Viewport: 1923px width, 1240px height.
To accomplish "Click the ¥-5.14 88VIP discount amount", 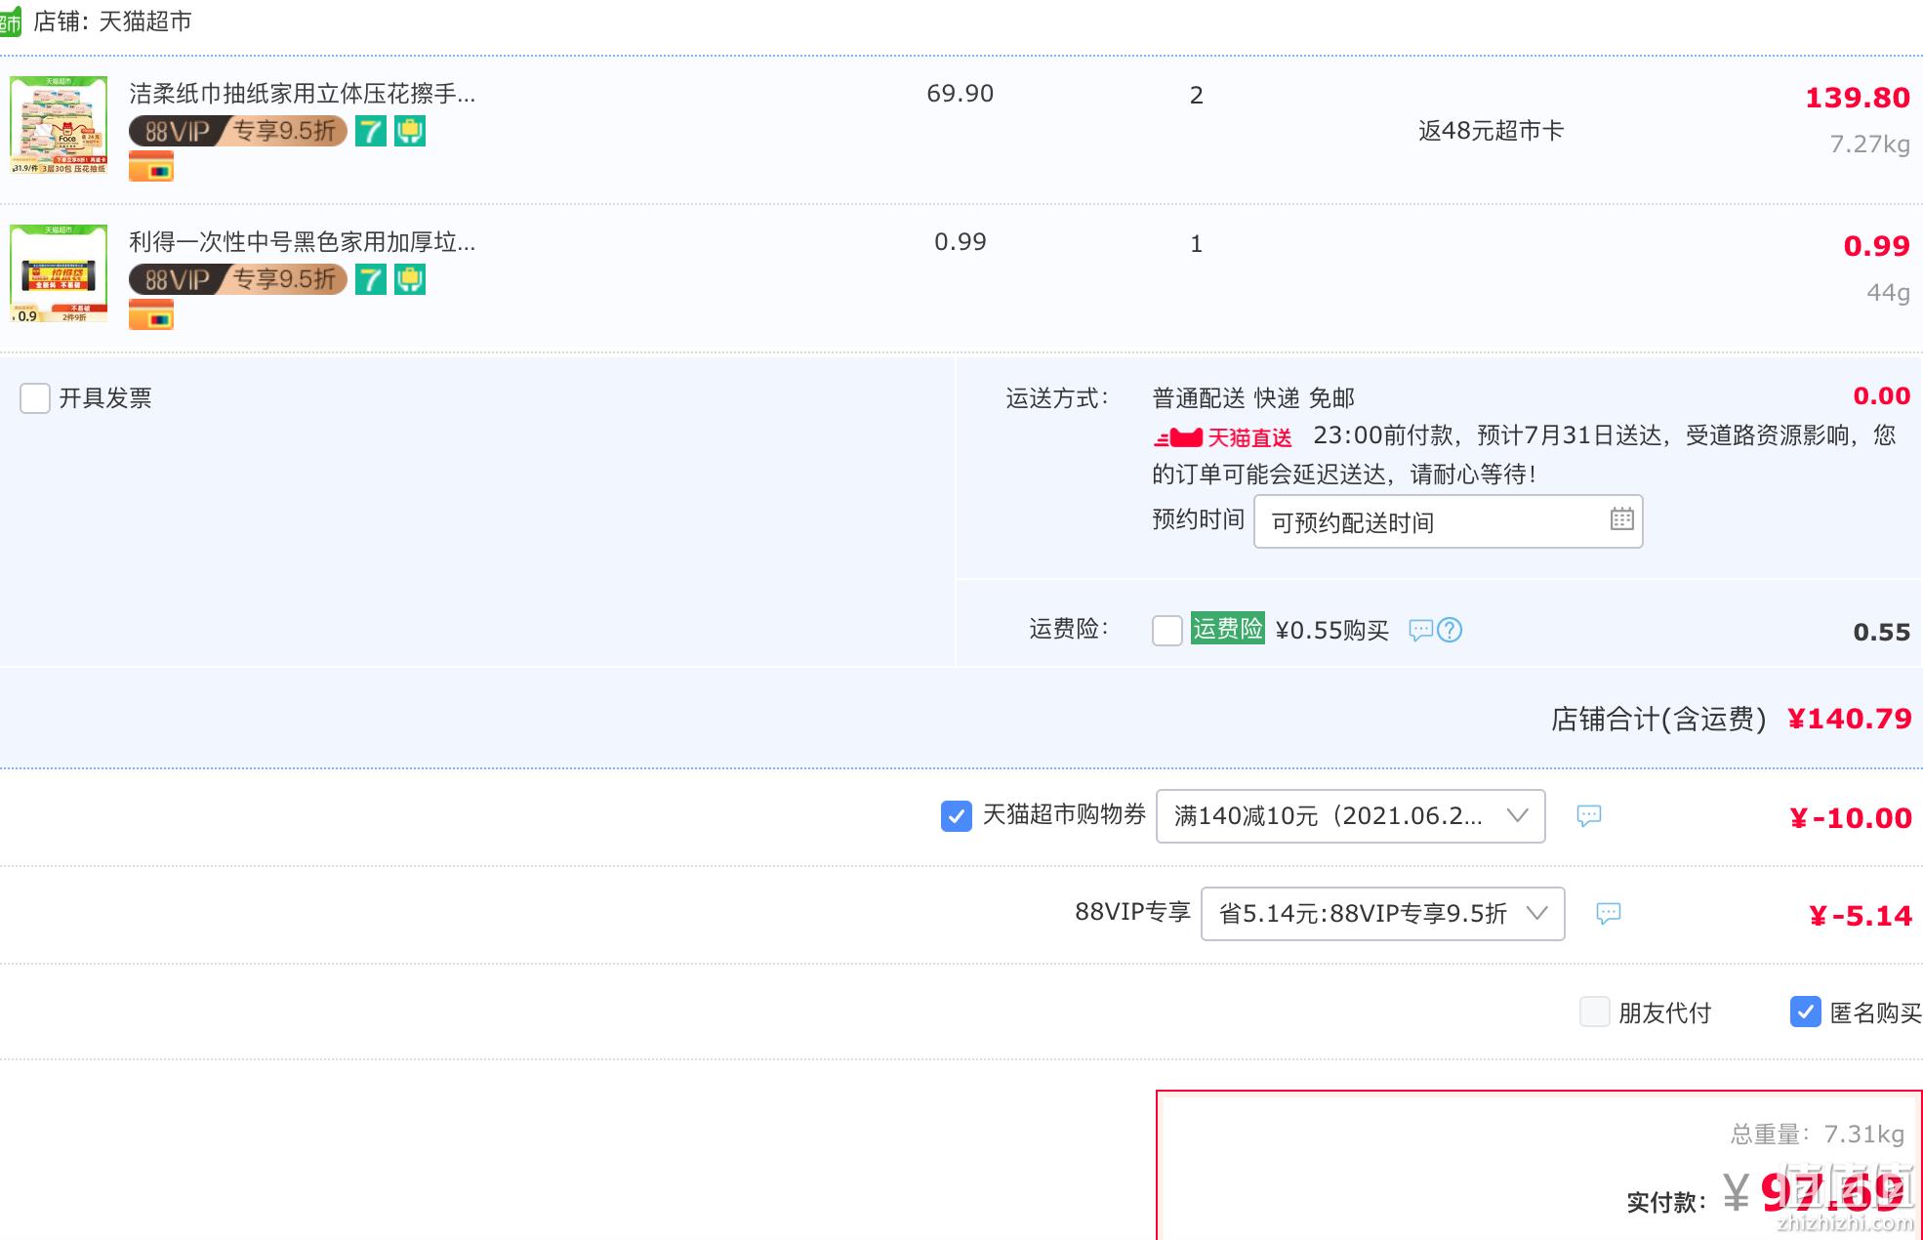I will point(1861,916).
